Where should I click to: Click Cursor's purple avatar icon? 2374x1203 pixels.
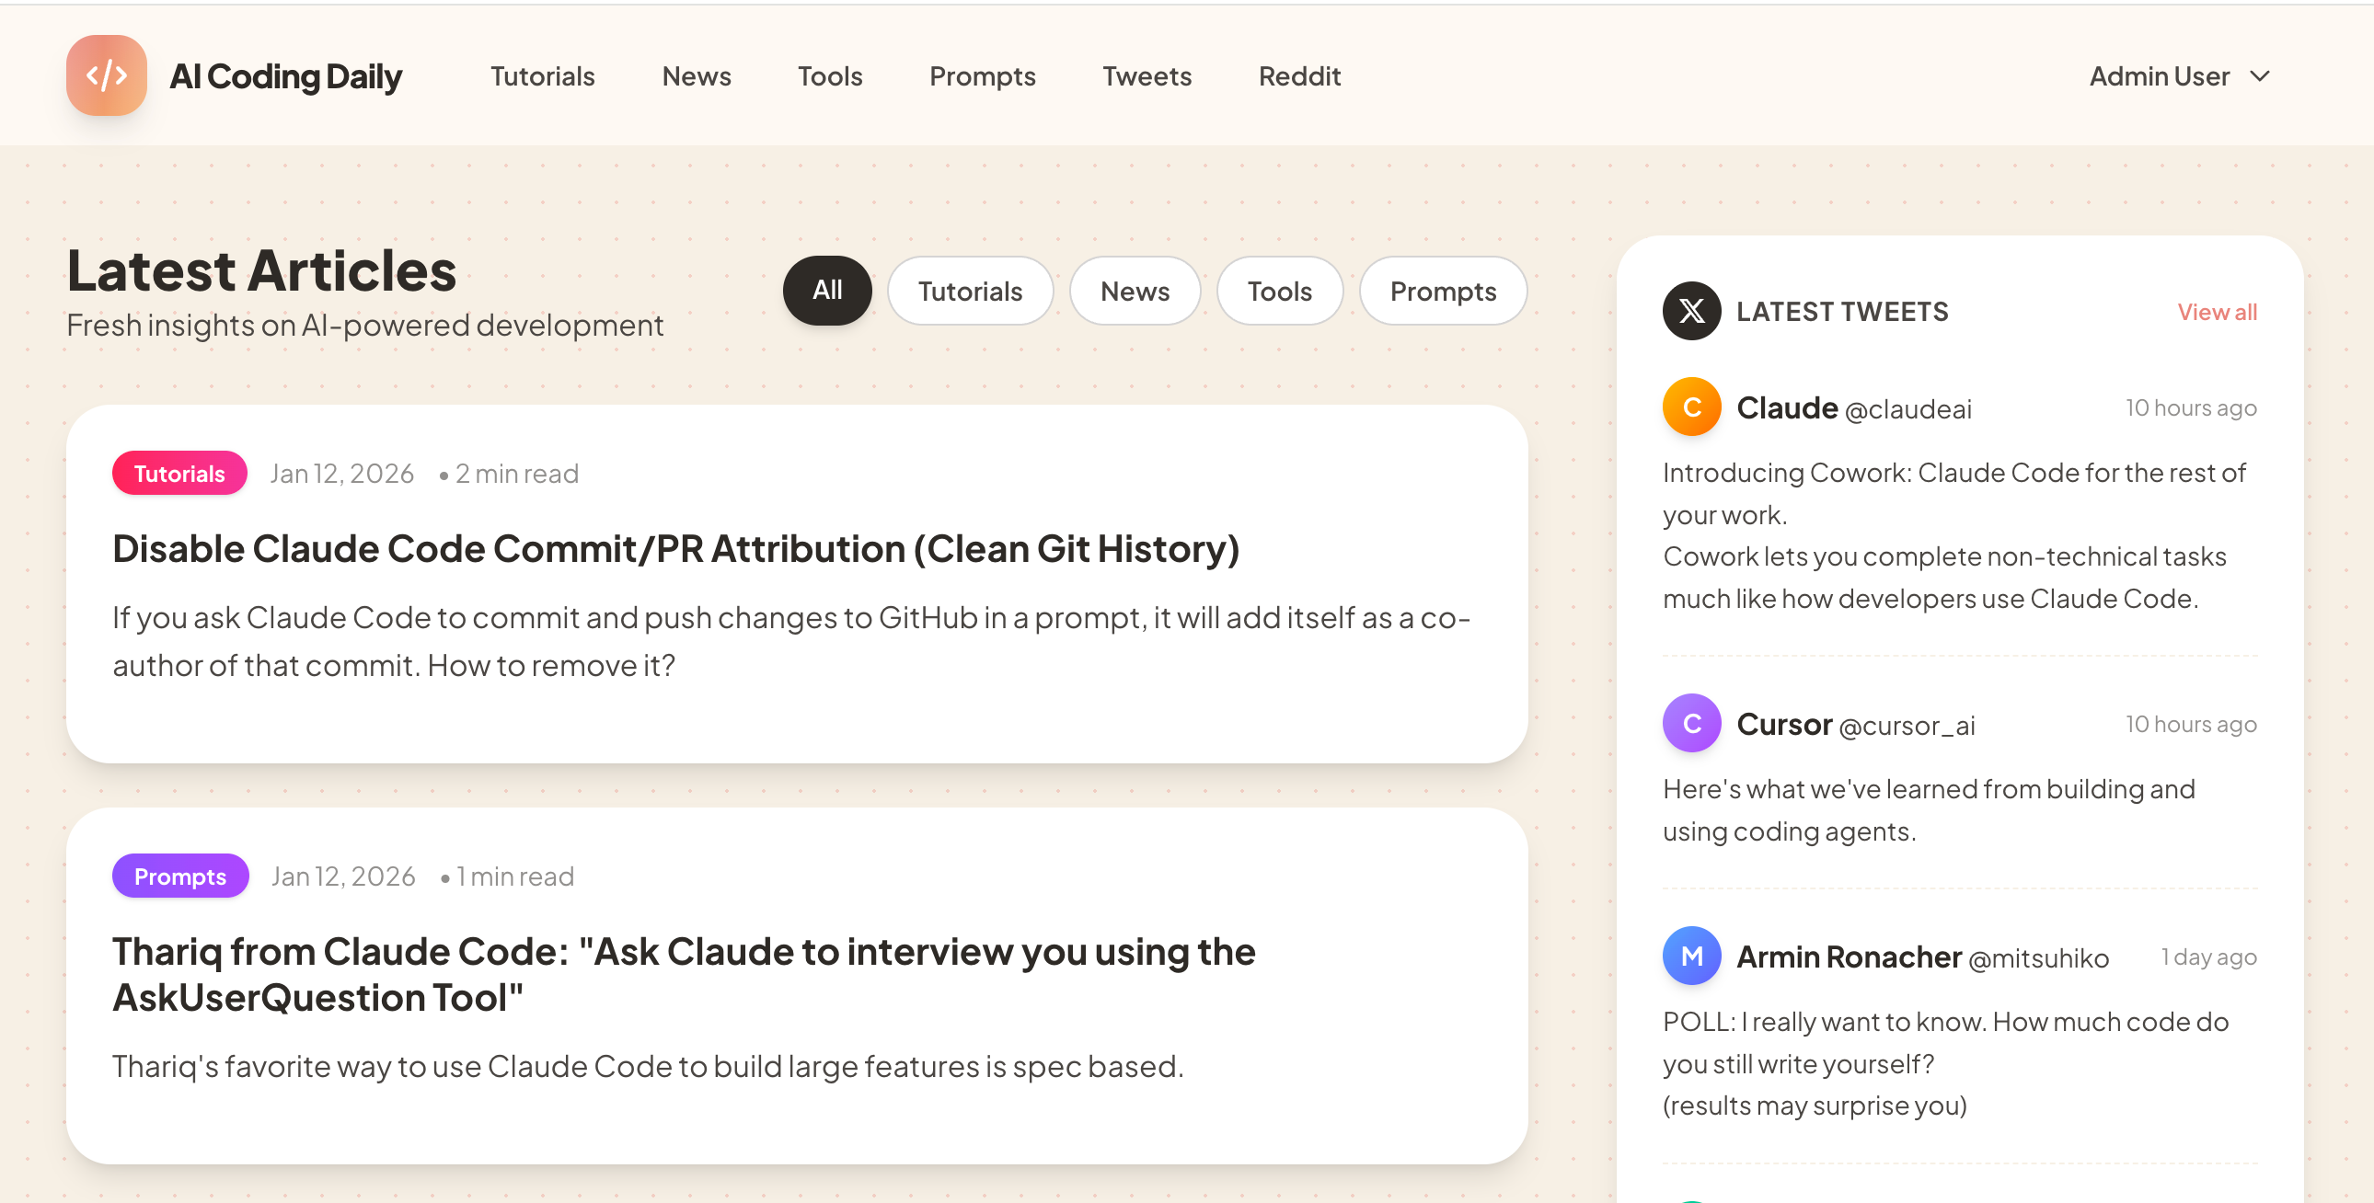click(x=1691, y=723)
